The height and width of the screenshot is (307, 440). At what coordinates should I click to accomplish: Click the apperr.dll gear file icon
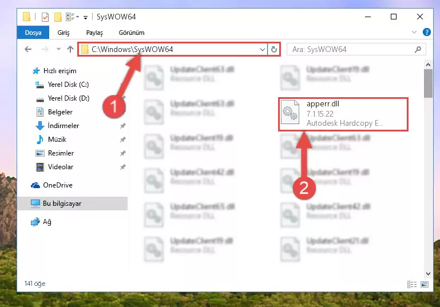(x=290, y=112)
